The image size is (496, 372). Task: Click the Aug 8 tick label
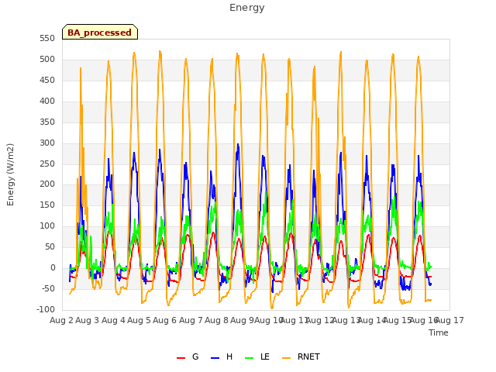click(x=216, y=320)
